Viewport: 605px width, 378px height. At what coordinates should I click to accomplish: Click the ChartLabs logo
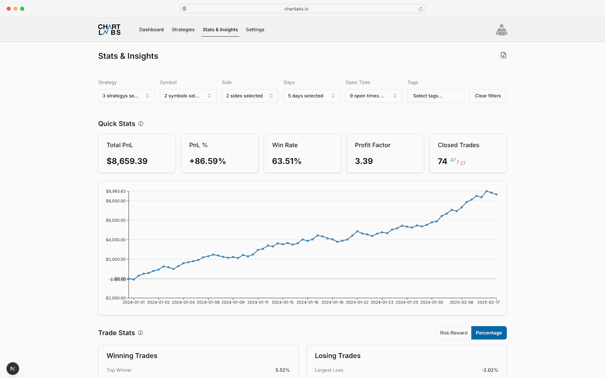coord(109,30)
